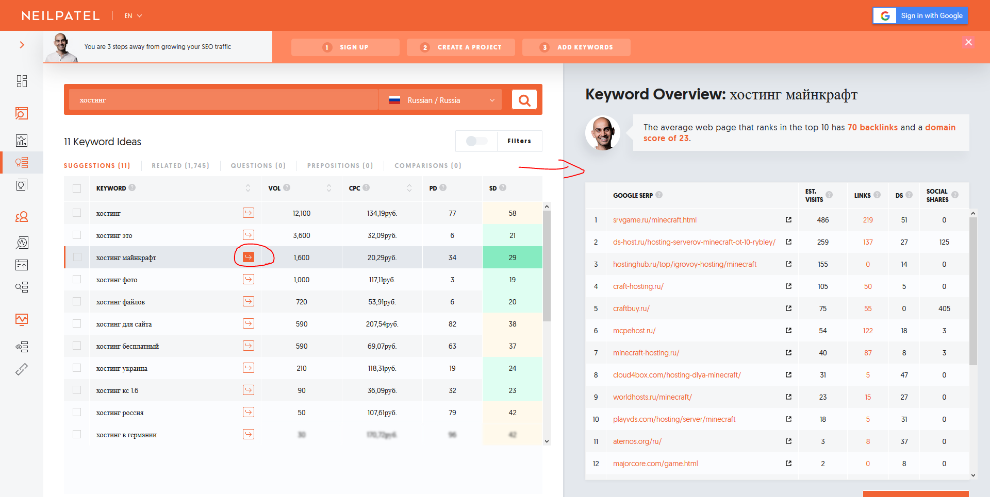Open the Filters button
The width and height of the screenshot is (990, 497).
[x=519, y=141]
